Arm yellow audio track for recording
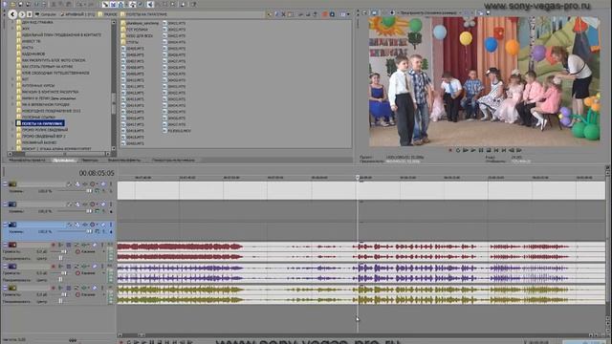This screenshot has height=344, width=612. (x=54, y=288)
